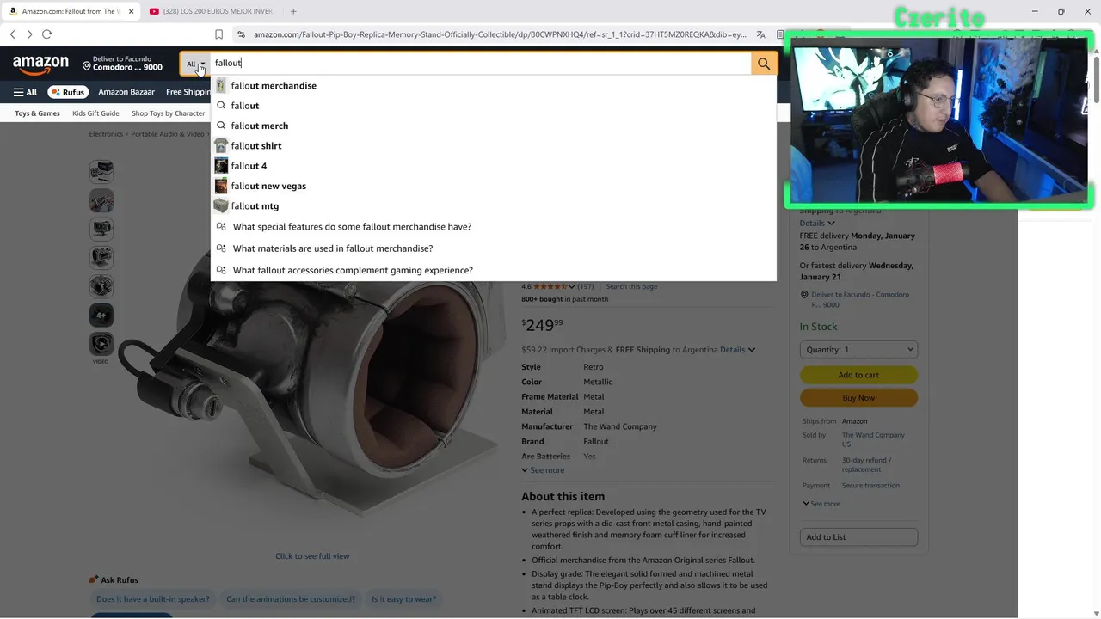Click the Amazon logo
1101x619 pixels.
tap(40, 64)
